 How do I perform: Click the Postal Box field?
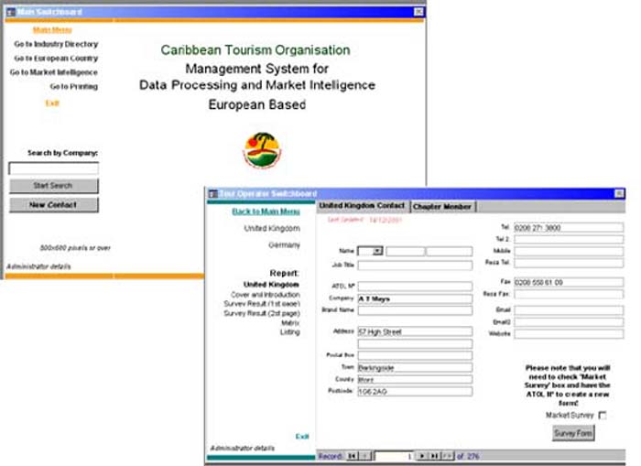point(415,355)
